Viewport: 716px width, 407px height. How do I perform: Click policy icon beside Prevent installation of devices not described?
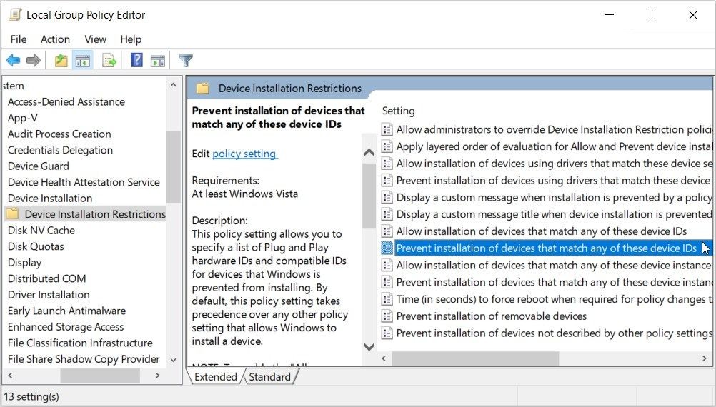387,333
